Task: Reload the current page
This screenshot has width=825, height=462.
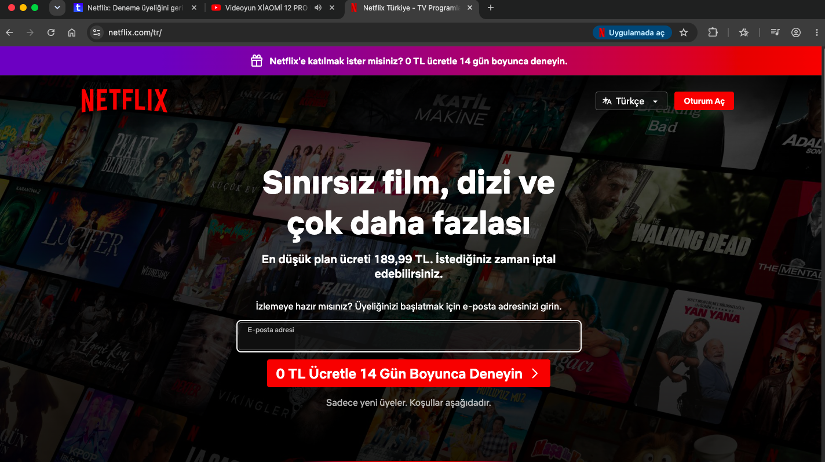Action: 51,32
